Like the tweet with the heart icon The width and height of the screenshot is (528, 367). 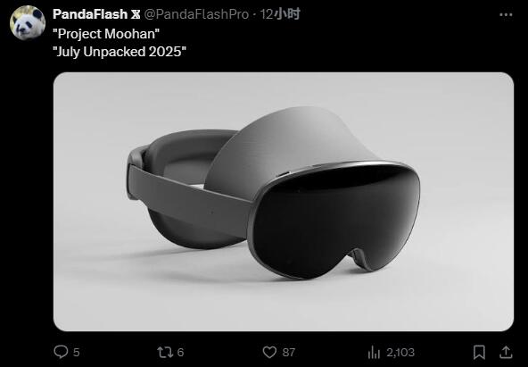pos(269,352)
